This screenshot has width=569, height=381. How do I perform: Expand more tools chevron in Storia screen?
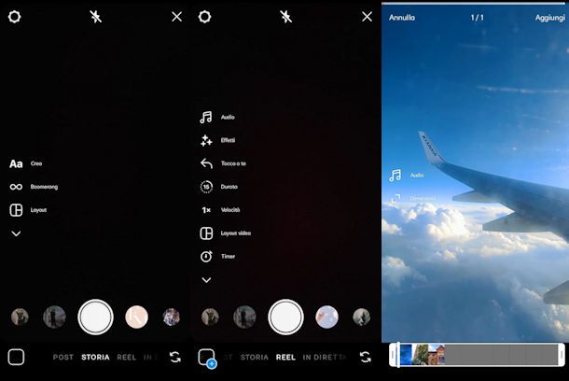point(16,233)
